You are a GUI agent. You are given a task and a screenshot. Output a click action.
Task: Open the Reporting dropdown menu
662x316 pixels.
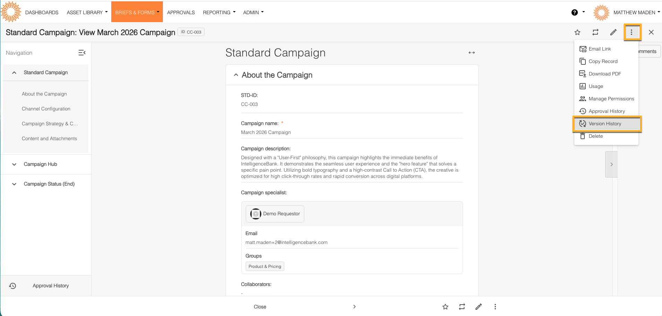[219, 12]
